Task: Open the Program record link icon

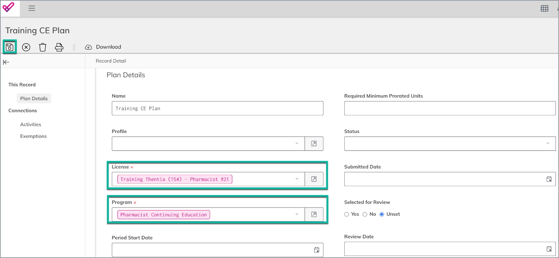Action: 314,215
